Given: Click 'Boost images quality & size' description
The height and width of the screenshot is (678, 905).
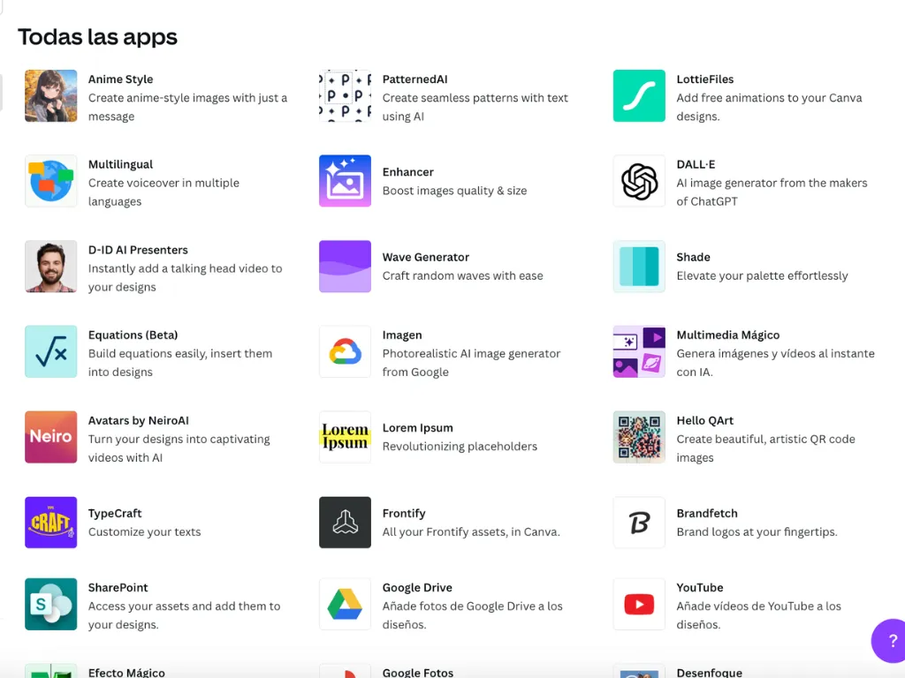Looking at the screenshot, I should point(455,191).
